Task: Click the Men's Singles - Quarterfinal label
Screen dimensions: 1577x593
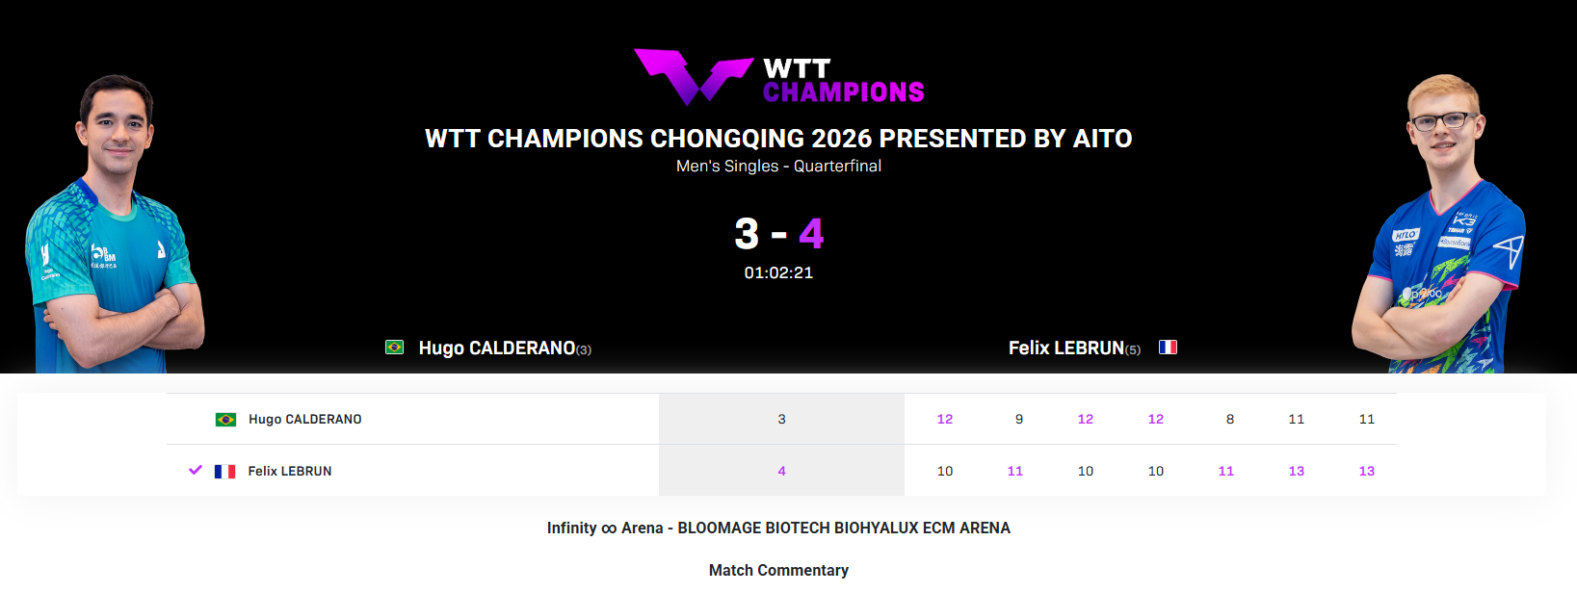Action: [778, 167]
